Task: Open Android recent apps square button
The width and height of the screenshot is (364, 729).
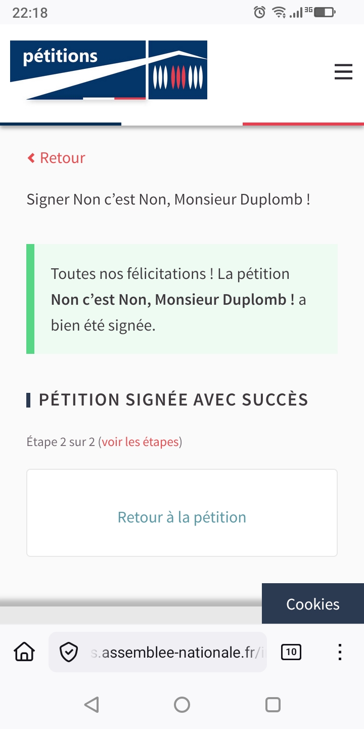Action: coord(272,705)
